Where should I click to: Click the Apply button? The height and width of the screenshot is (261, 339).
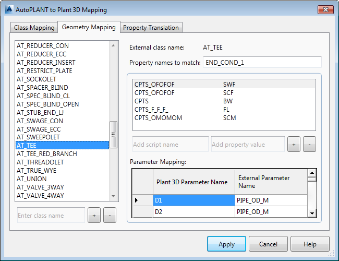(226, 244)
